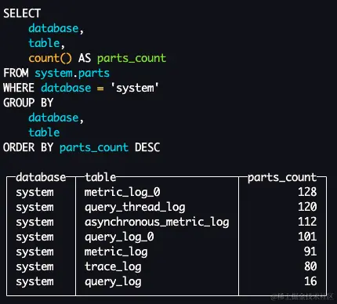Image resolution: width=337 pixels, height=304 pixels.
Task: Click the AS keyword
Action: click(85, 58)
